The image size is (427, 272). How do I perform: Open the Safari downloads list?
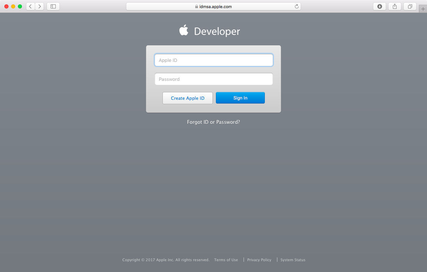point(379,6)
